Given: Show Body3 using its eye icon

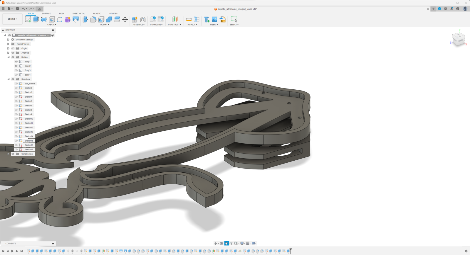Looking at the screenshot, I should (x=16, y=70).
